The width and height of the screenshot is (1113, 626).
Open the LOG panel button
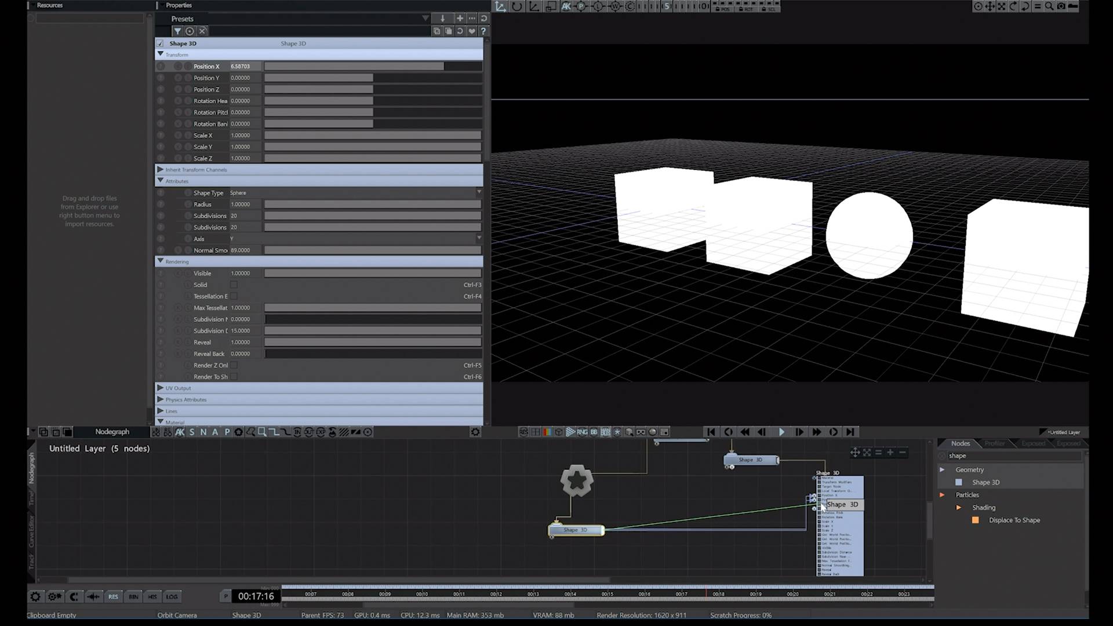172,596
